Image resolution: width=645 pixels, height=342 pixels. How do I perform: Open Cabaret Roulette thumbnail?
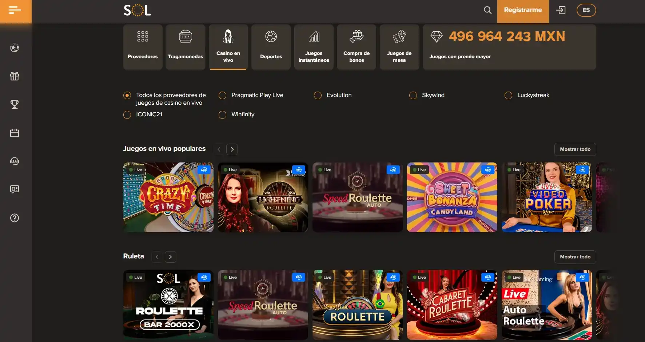tap(452, 305)
